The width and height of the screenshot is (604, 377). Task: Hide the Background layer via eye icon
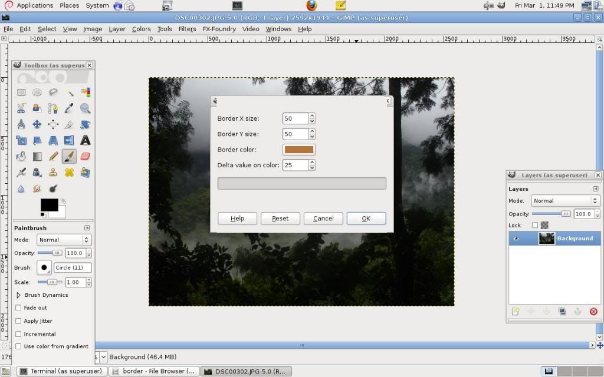coord(516,239)
